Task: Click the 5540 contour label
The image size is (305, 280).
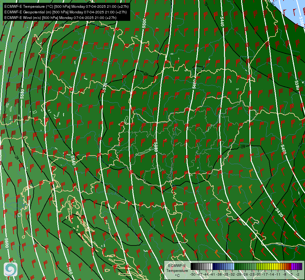Action: [73, 160]
